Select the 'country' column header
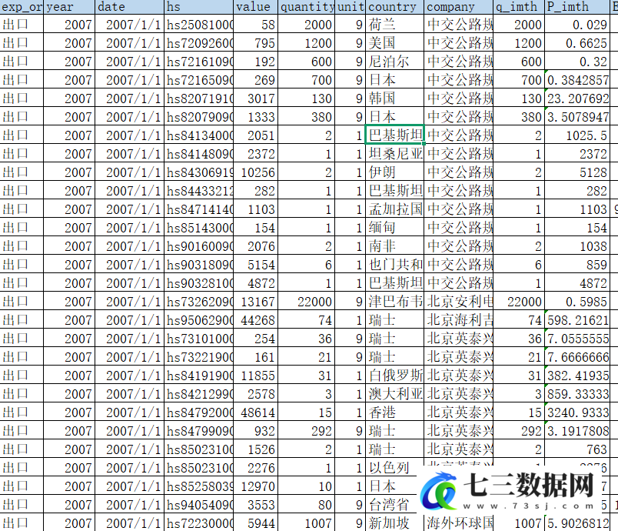The height and width of the screenshot is (531, 618). pyautogui.click(x=395, y=7)
